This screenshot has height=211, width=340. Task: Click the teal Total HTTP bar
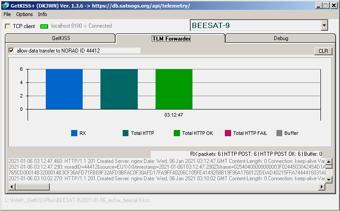(x=119, y=89)
